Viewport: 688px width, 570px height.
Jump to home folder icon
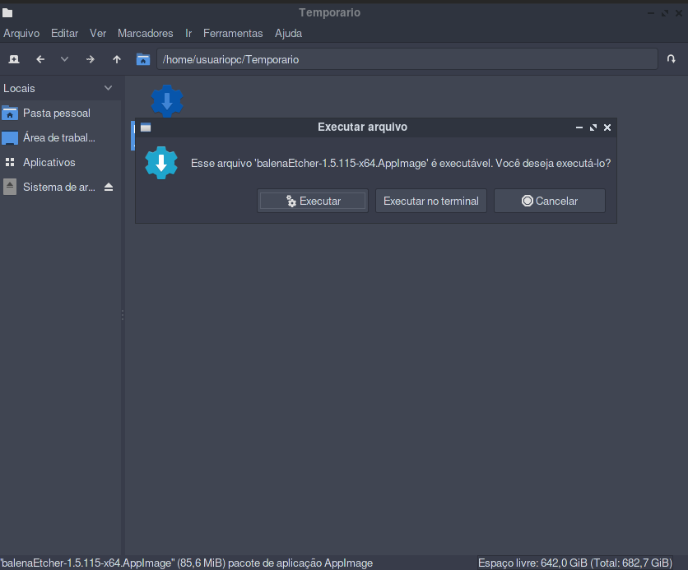point(143,59)
